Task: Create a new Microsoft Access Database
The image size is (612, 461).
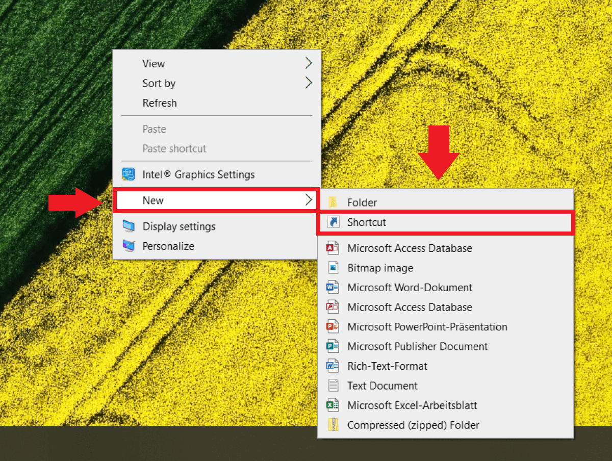Action: coord(410,248)
